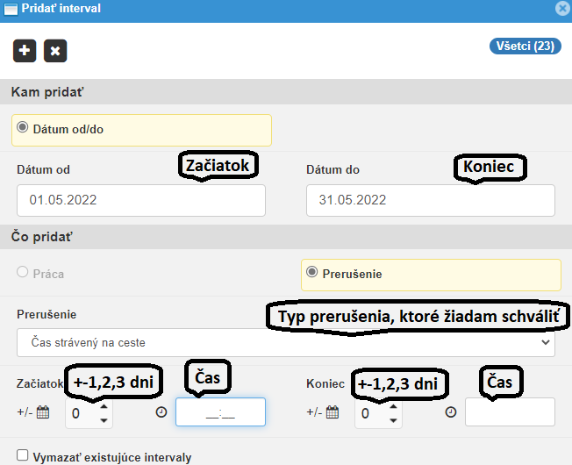Select the Prerušenie radio option

pyautogui.click(x=311, y=273)
